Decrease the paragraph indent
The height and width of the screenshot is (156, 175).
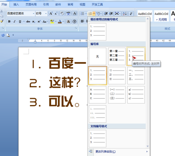(x=106, y=14)
